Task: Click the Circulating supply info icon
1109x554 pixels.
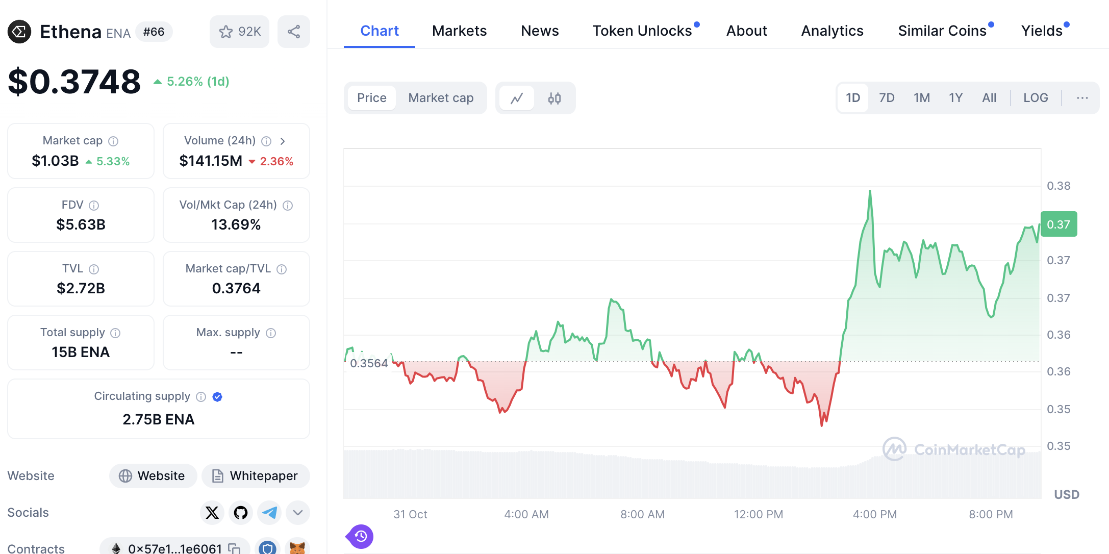Action: click(x=201, y=396)
